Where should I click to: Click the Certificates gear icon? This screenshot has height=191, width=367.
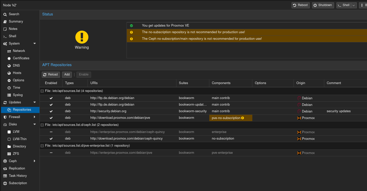(9, 58)
